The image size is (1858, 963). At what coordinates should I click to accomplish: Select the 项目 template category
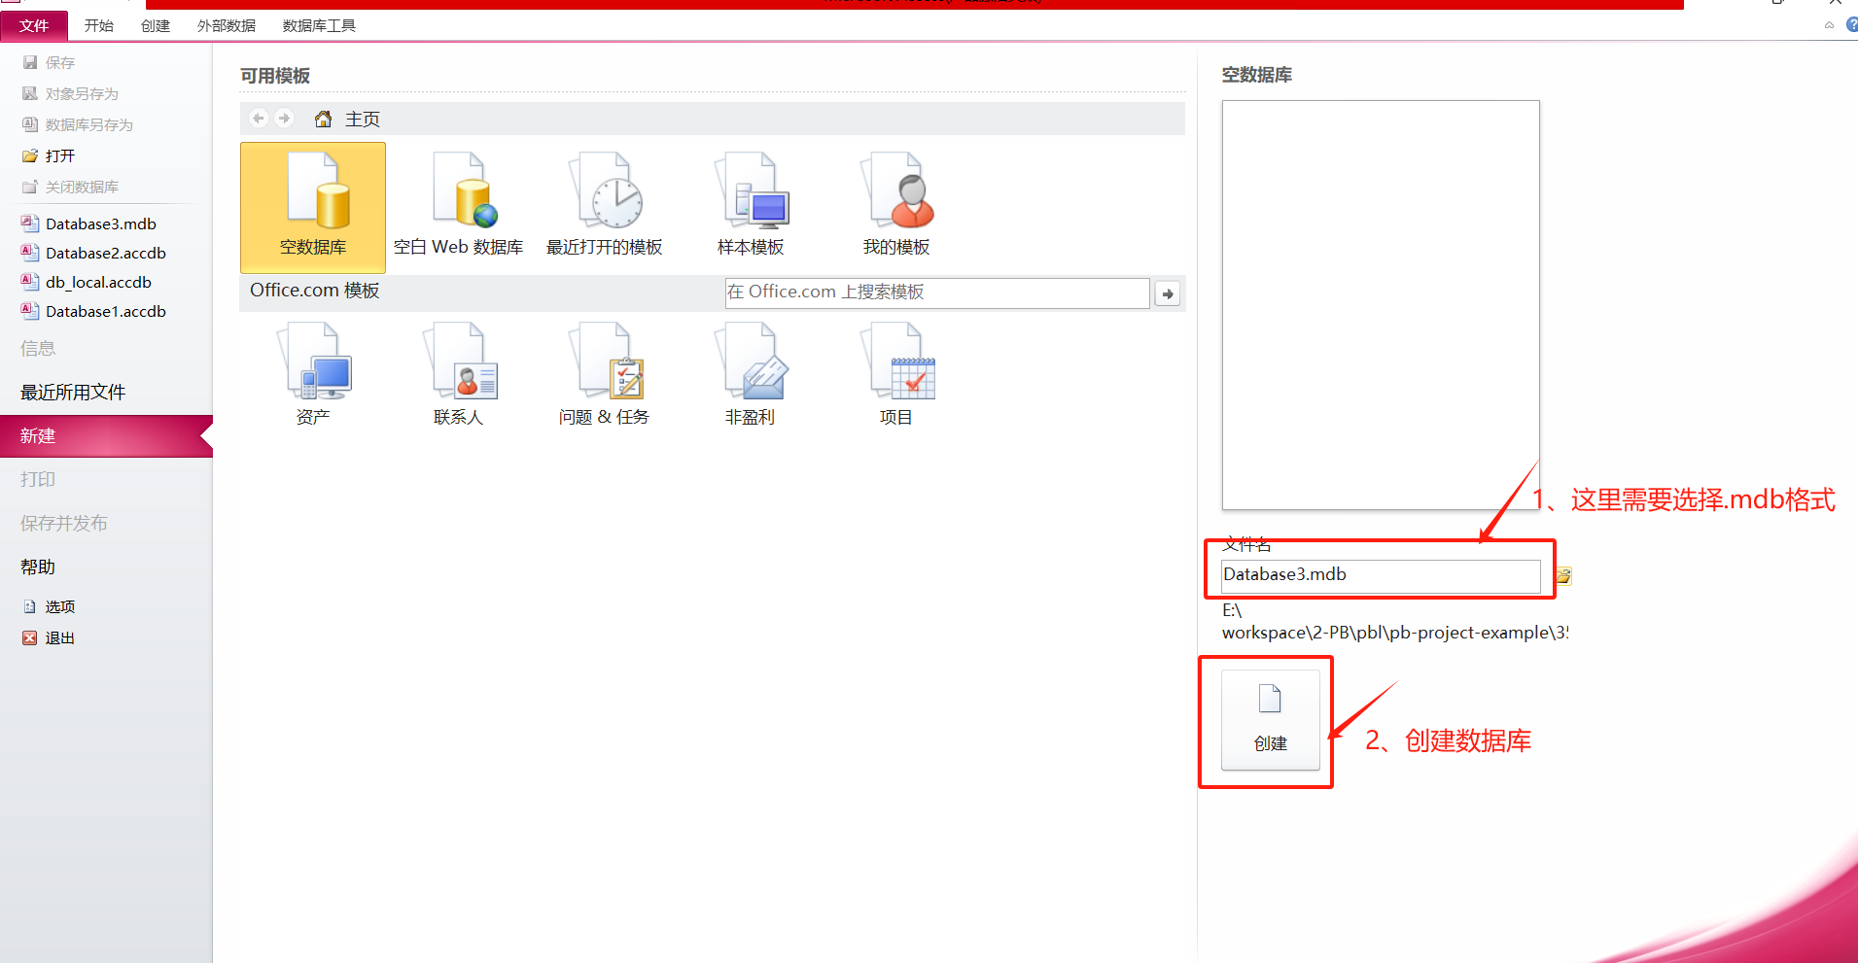point(896,375)
